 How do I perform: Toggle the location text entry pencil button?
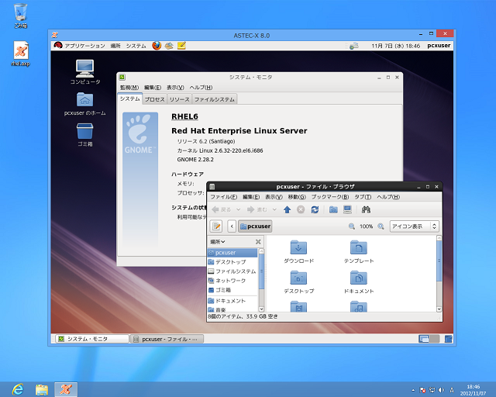(216, 226)
